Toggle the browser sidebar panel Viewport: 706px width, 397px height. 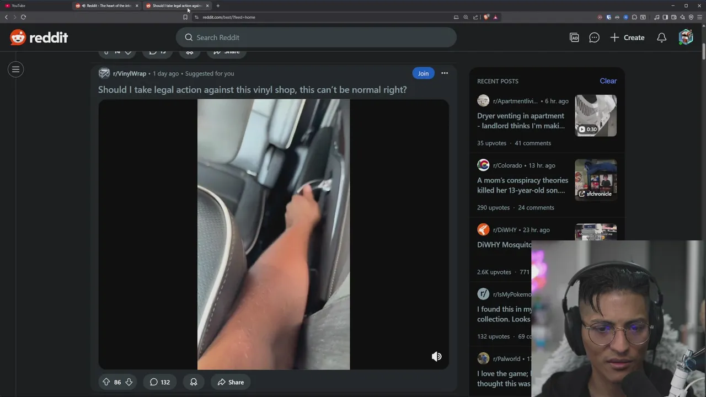click(665, 17)
